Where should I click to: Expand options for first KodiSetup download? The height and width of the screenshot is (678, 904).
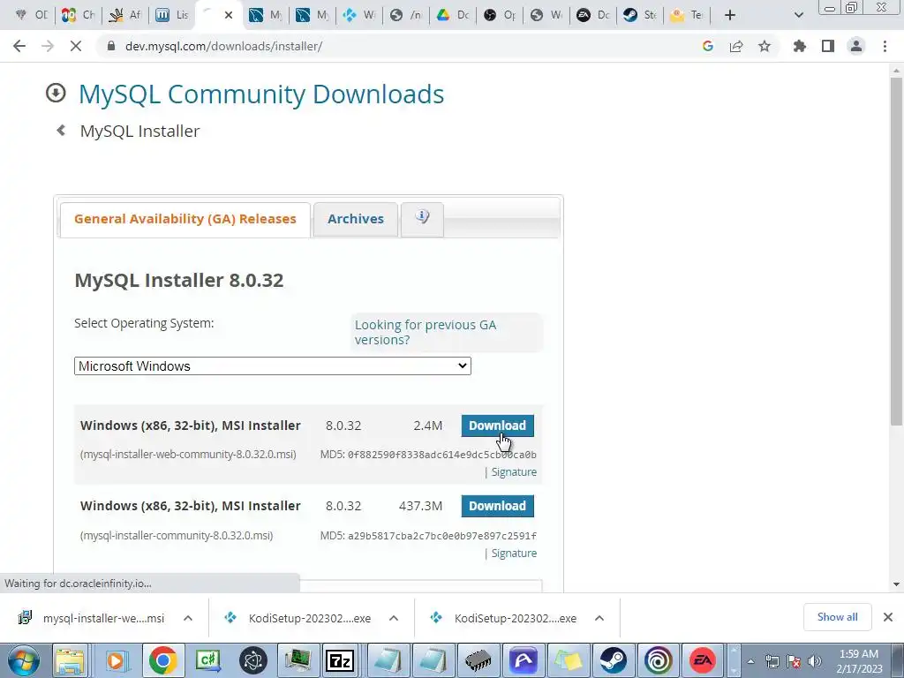point(394,618)
